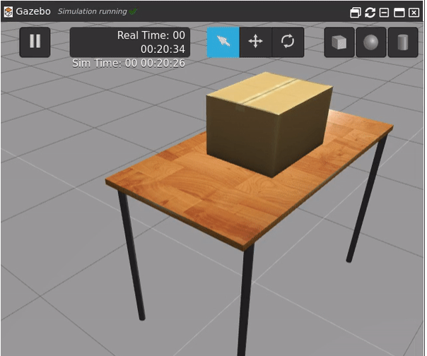This screenshot has height=356, width=427.
Task: Click the table's front leg
Action: (x=245, y=304)
